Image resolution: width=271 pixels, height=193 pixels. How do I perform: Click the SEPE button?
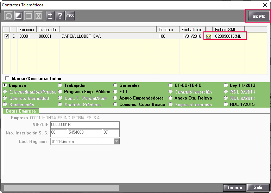pyautogui.click(x=259, y=16)
